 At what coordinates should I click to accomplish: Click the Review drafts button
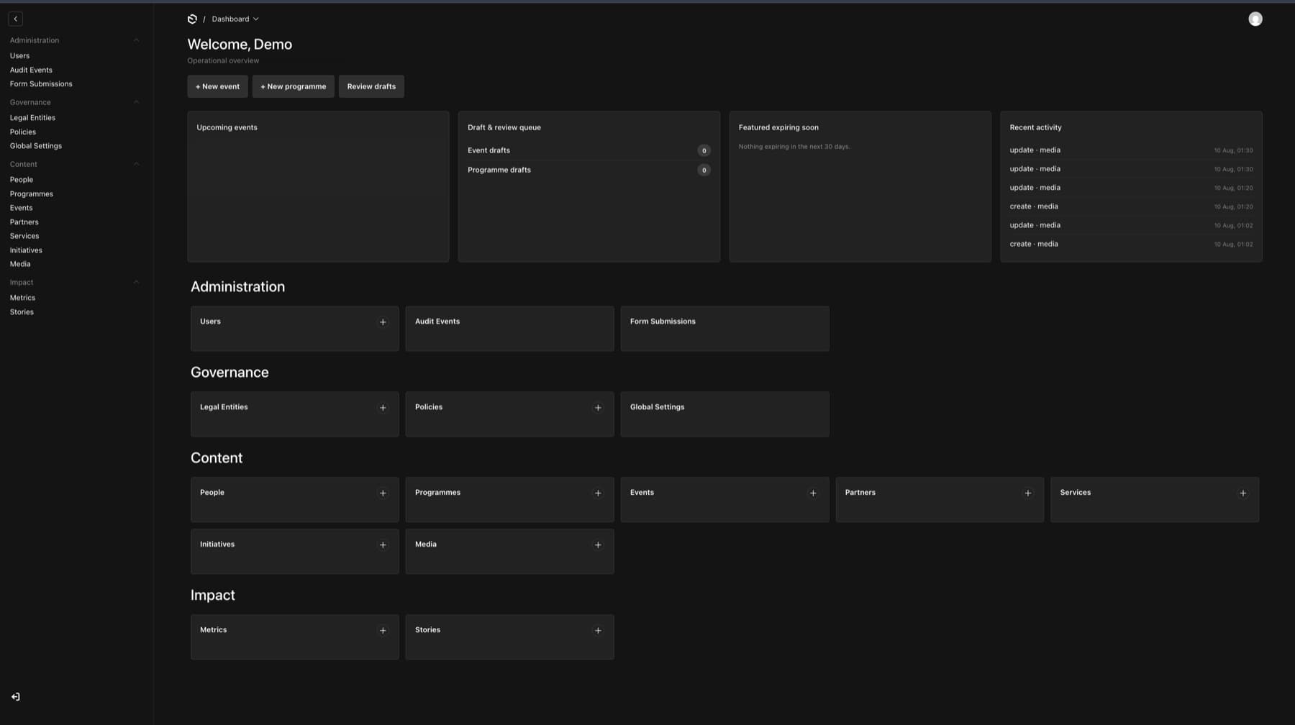pyautogui.click(x=371, y=86)
